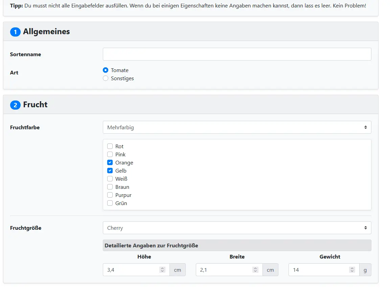Check the Grün color checkbox
The image size is (390, 291).
[x=110, y=203]
